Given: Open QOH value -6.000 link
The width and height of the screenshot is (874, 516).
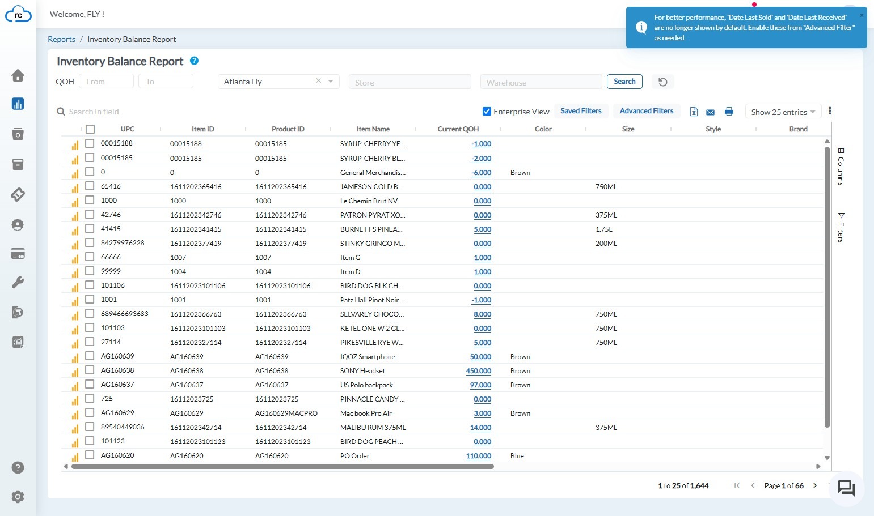Looking at the screenshot, I should 481,173.
